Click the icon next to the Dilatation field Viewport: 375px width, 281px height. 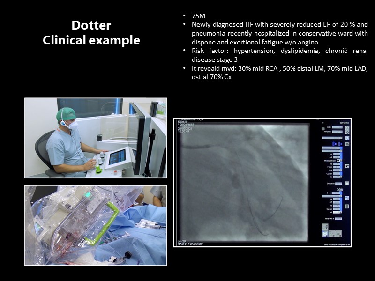(347, 183)
